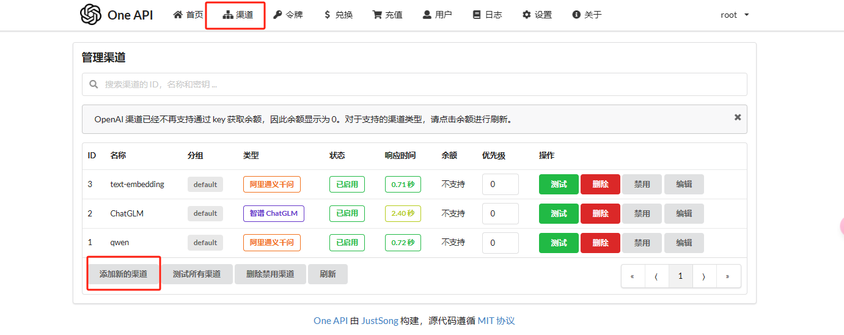Image resolution: width=844 pixels, height=335 pixels.
Task: Select pagination page 1
Action: pyautogui.click(x=680, y=276)
